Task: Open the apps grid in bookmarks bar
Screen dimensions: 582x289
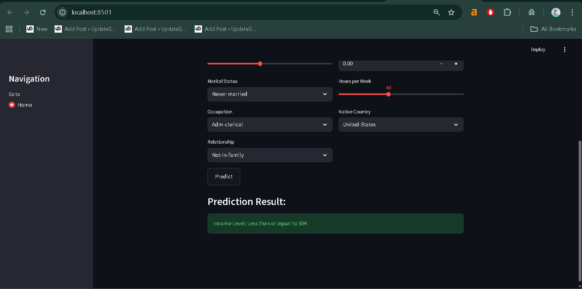Action: 9,29
